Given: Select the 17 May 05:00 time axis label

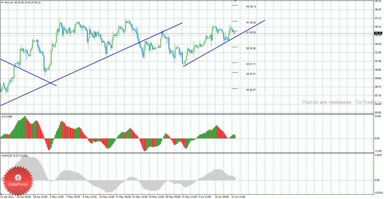Looking at the screenshot, I should (x=123, y=197).
